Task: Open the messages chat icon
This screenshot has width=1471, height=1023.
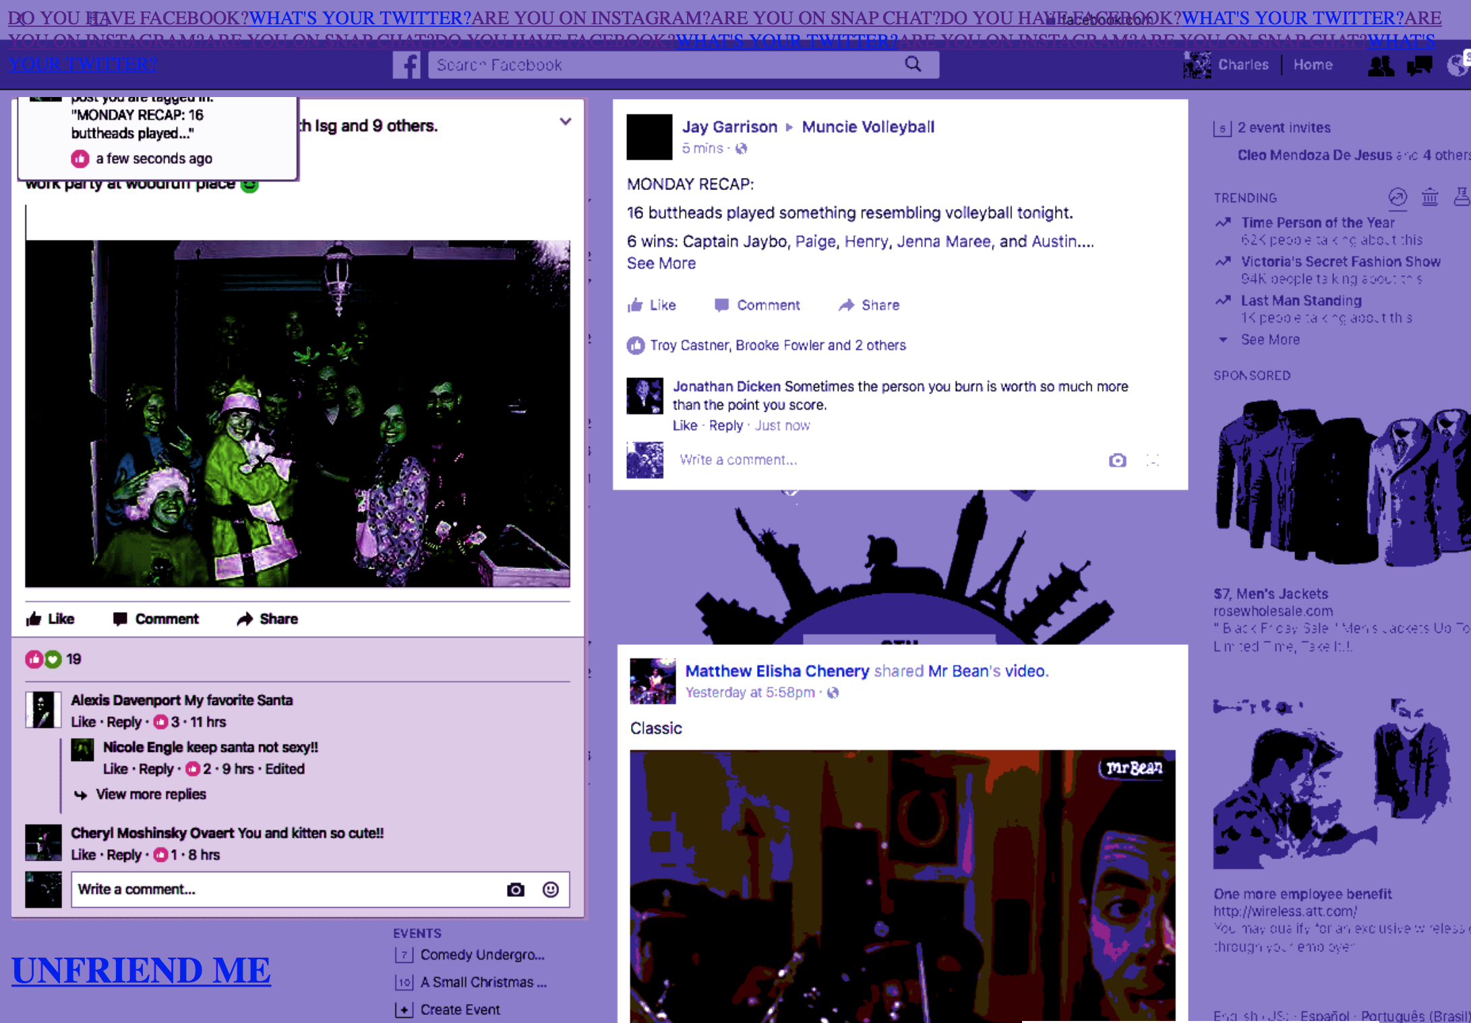Action: tap(1420, 65)
